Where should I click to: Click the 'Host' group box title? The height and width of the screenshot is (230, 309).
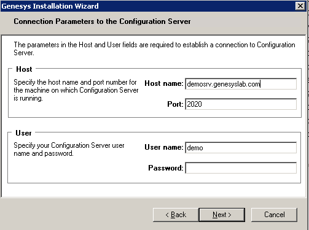(x=24, y=69)
